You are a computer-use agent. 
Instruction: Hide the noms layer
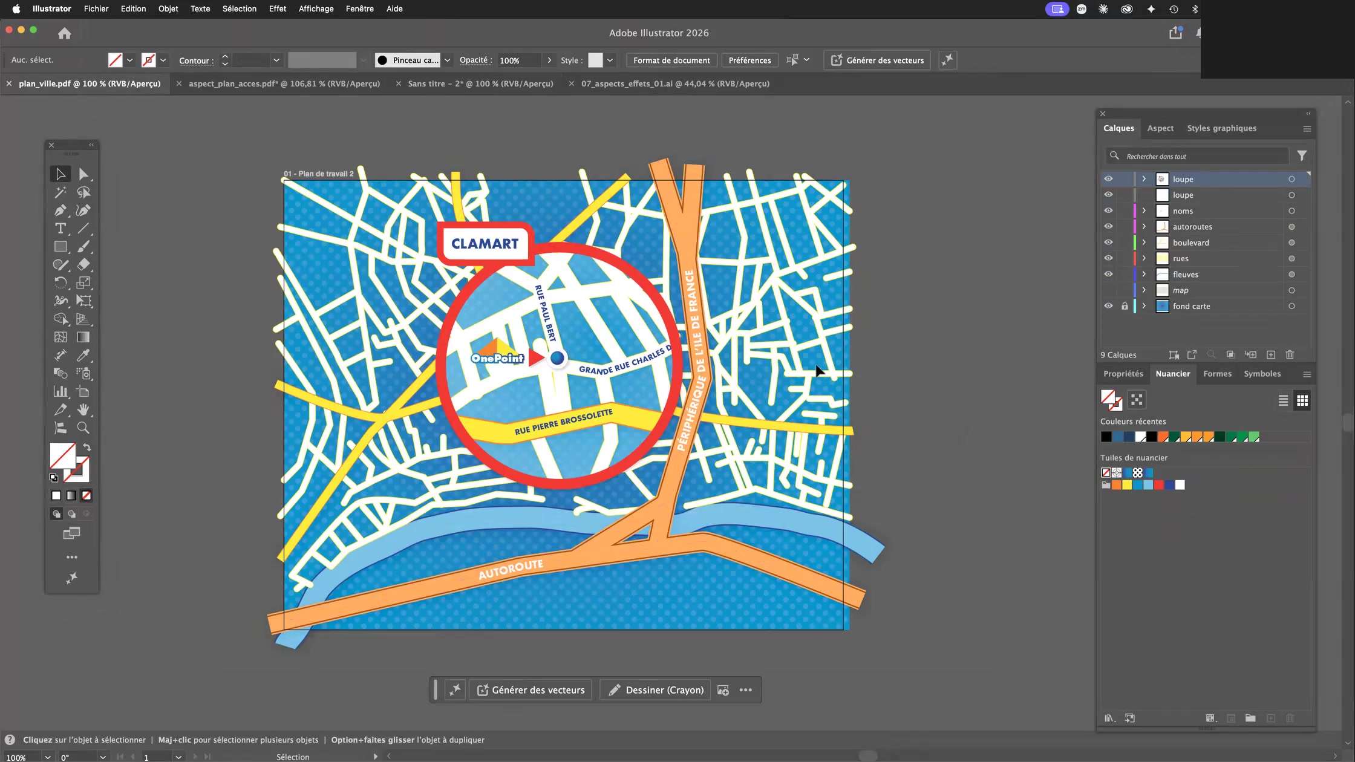coord(1108,210)
